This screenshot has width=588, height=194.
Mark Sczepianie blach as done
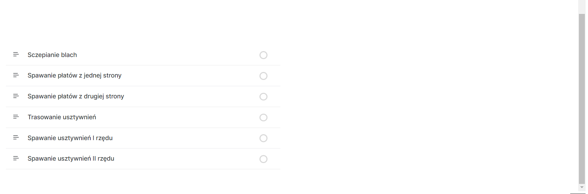[263, 55]
